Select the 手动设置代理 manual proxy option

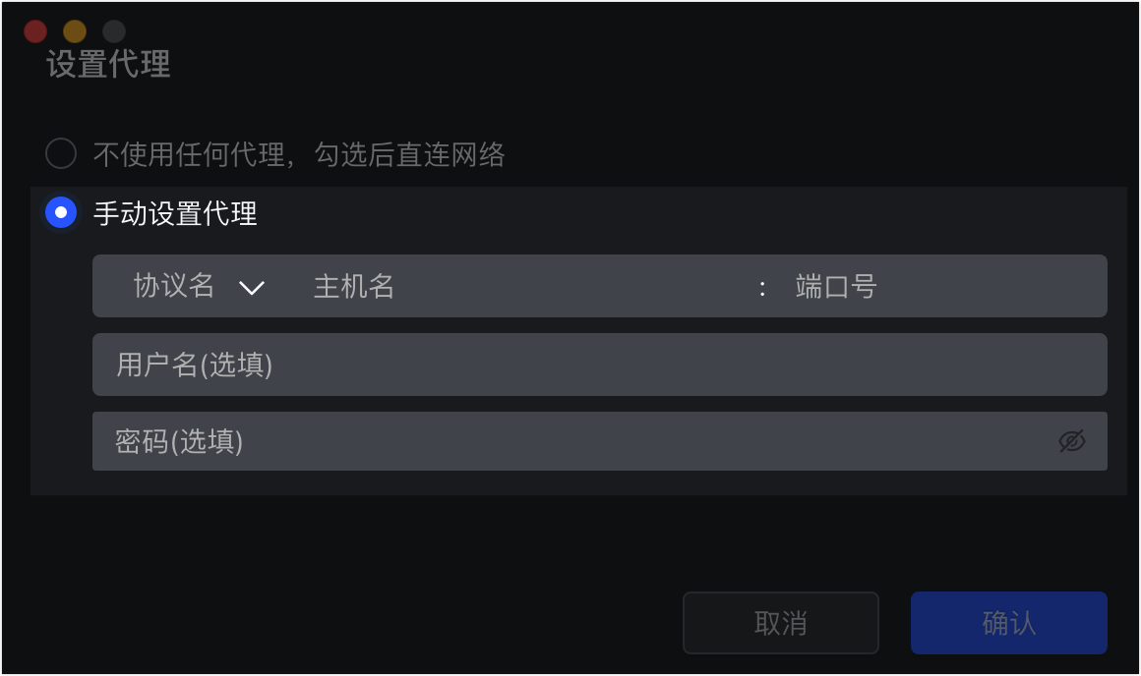pyautogui.click(x=60, y=212)
